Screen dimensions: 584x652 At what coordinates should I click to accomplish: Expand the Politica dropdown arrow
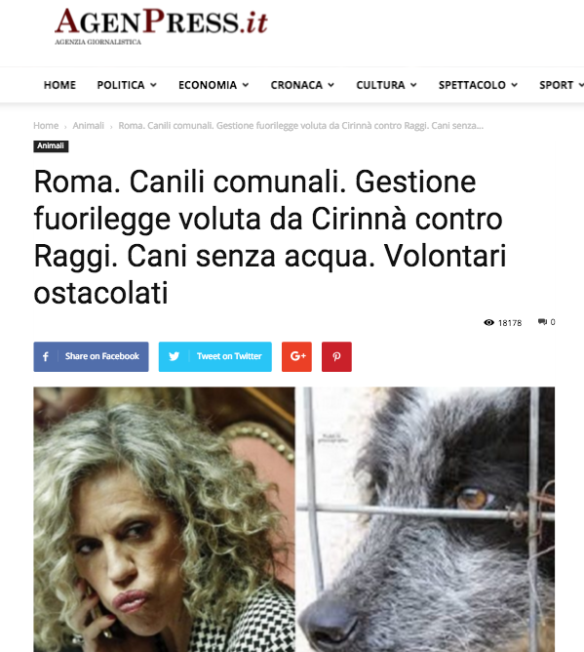click(x=153, y=85)
